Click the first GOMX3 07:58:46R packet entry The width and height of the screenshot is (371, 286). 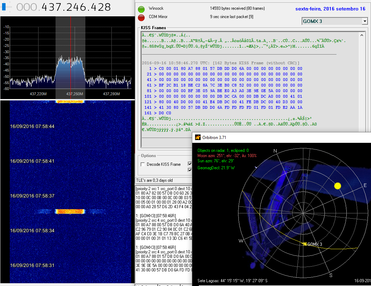click(155, 215)
